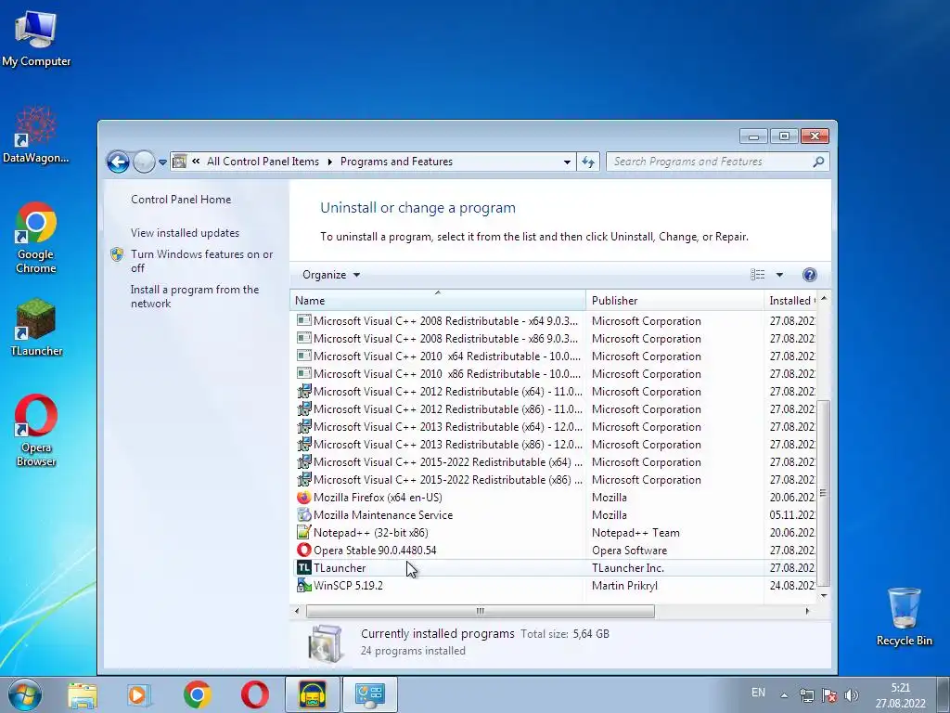
Task: Open DataWagon desktop shortcut
Action: coord(36,136)
